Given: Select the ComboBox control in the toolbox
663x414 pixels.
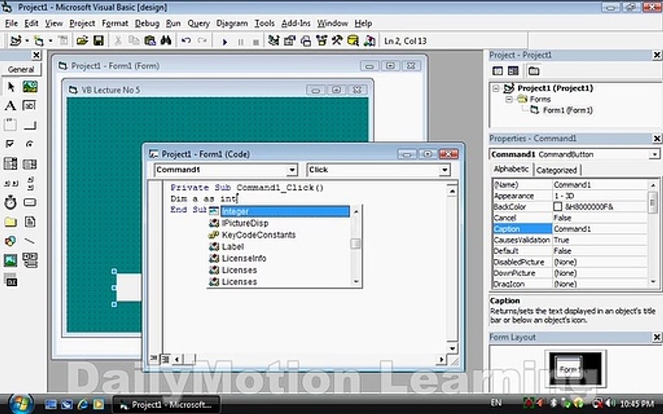Looking at the screenshot, I should click(x=10, y=163).
